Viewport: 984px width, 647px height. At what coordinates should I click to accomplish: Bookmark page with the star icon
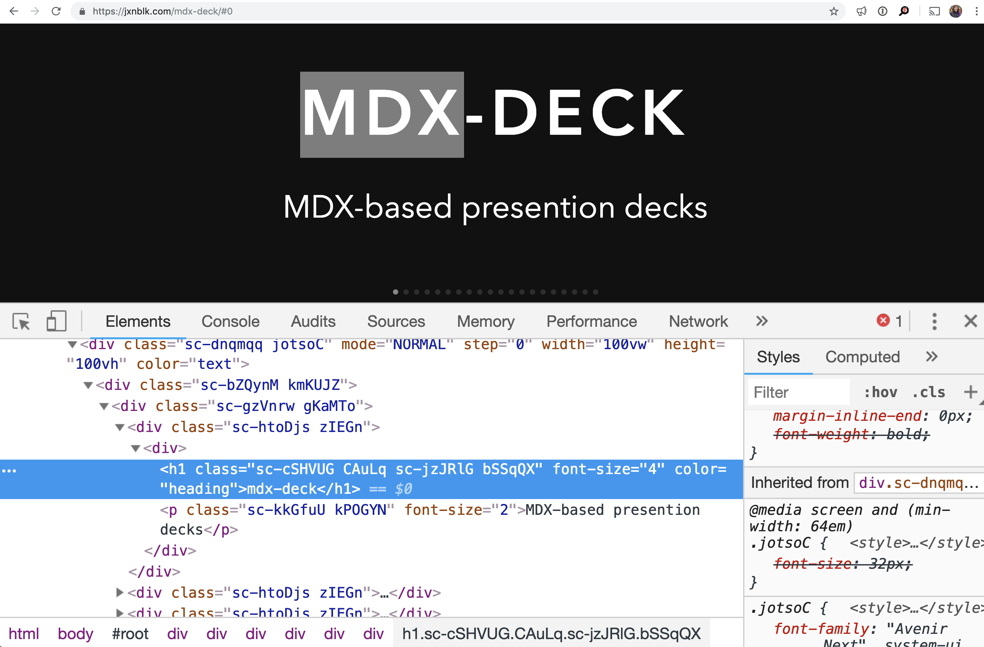click(x=834, y=11)
